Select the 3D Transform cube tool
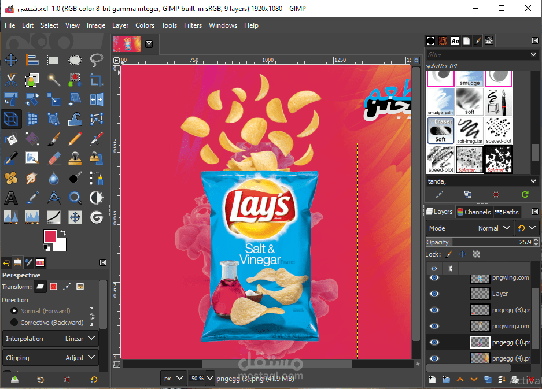This screenshot has height=389, width=542. coord(11,119)
